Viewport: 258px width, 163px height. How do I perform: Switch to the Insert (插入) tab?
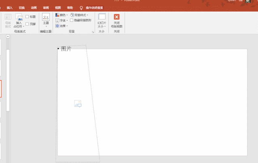pos(10,8)
